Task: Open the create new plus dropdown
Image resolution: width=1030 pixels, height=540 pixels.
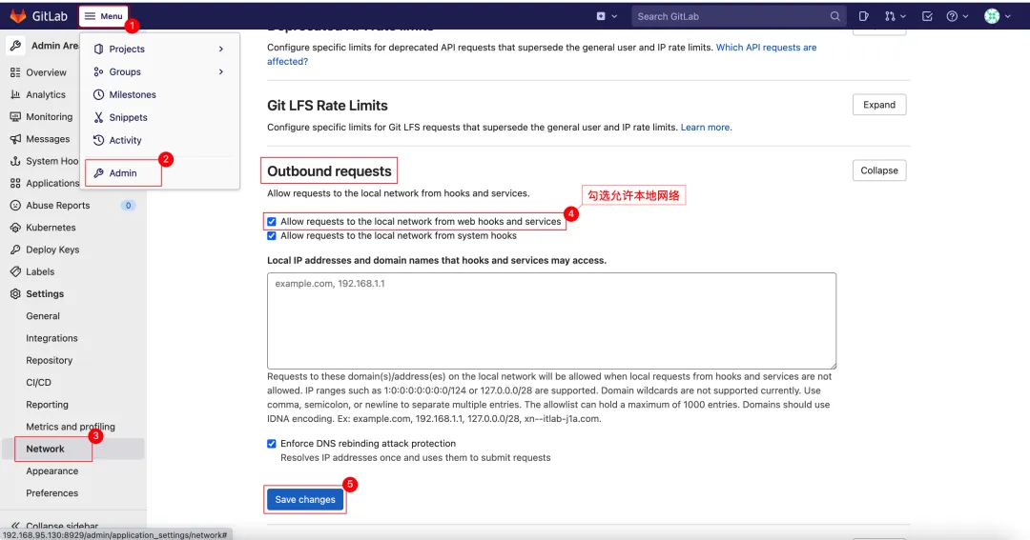Action: tap(607, 16)
